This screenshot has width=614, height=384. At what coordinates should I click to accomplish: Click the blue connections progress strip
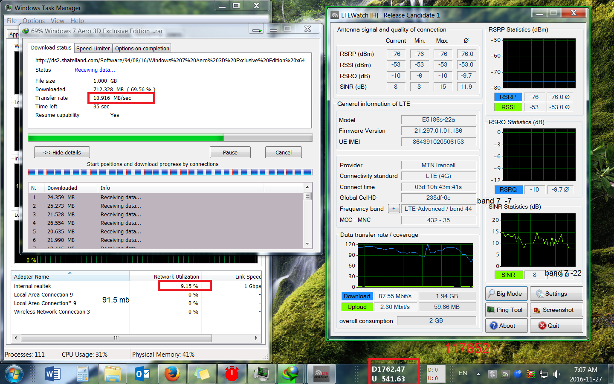tap(170, 172)
